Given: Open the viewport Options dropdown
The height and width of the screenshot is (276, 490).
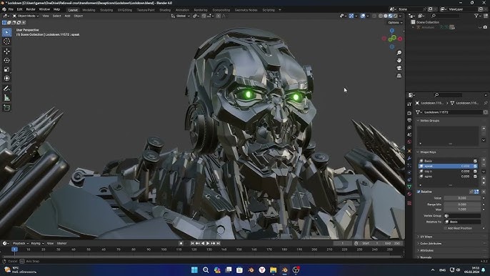Looking at the screenshot, I should click(395, 23).
